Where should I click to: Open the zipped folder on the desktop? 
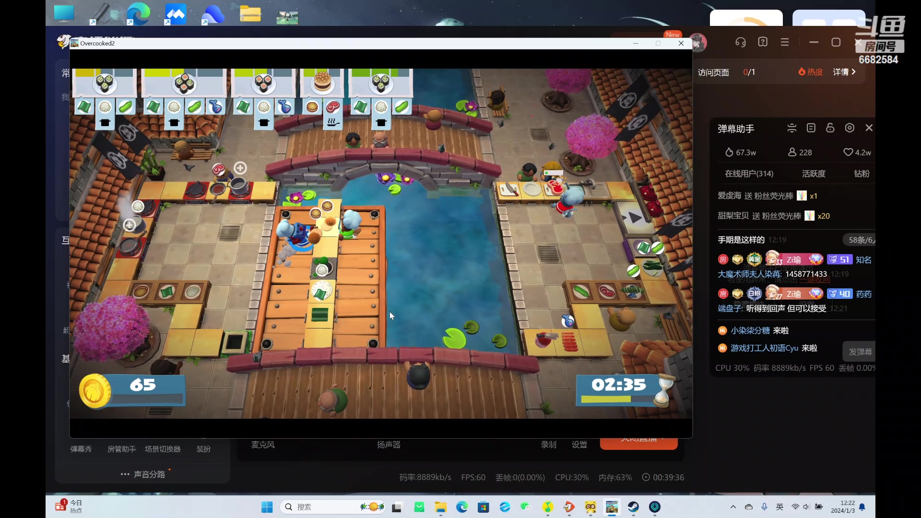click(250, 13)
